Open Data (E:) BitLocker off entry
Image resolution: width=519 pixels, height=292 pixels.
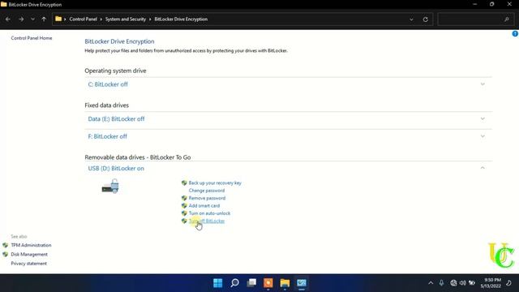click(116, 119)
